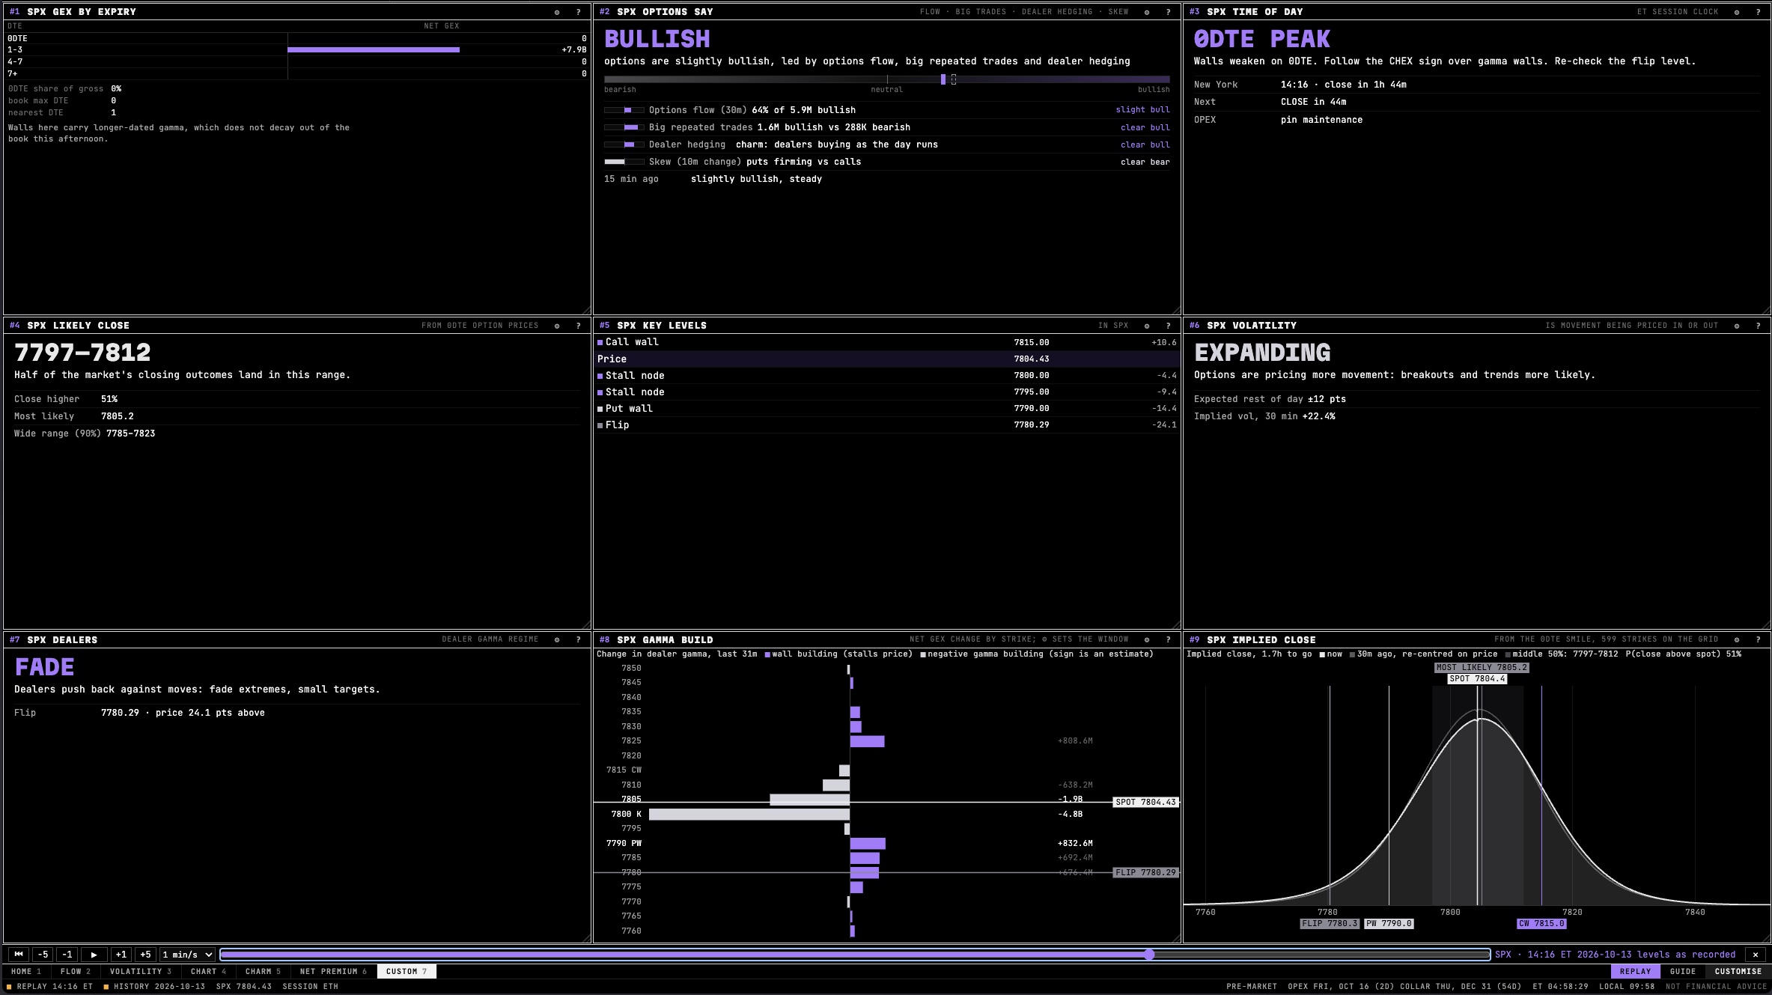Select the Call wall row in Key Levels

tap(887, 342)
